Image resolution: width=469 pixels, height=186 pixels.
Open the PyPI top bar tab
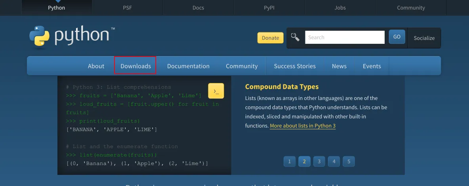269,8
